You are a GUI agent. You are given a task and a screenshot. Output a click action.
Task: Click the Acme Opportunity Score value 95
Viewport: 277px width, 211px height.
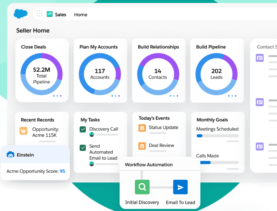(62, 171)
